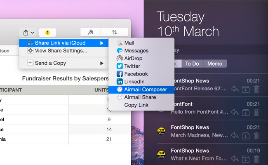This screenshot has height=165, width=268.
Task: Click FontShop avatar on March Madness email
Action: (x=161, y=131)
